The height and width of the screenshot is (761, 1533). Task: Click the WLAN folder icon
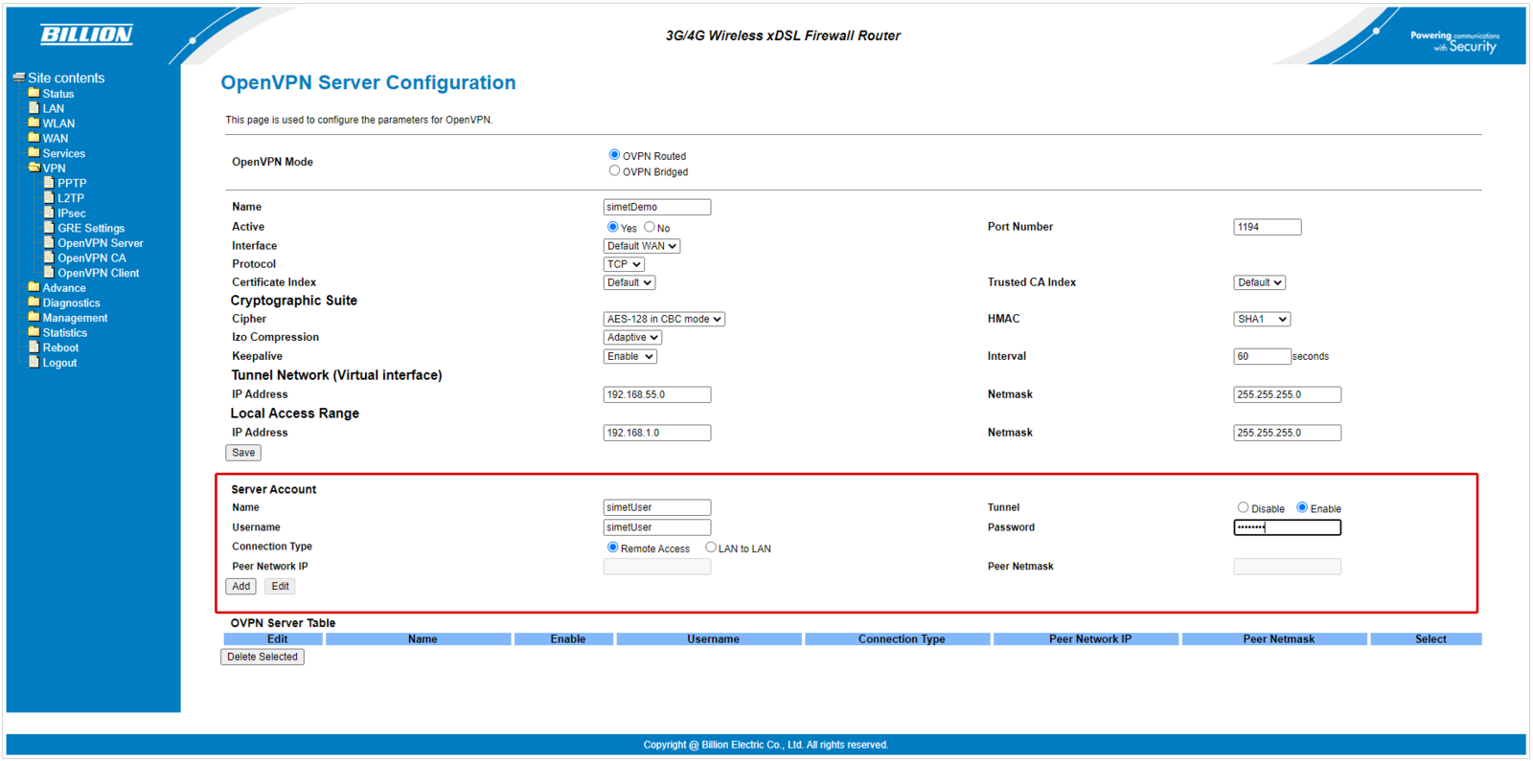click(34, 123)
